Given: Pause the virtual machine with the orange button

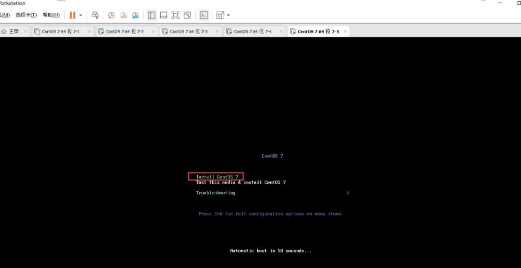Looking at the screenshot, I should tap(72, 15).
